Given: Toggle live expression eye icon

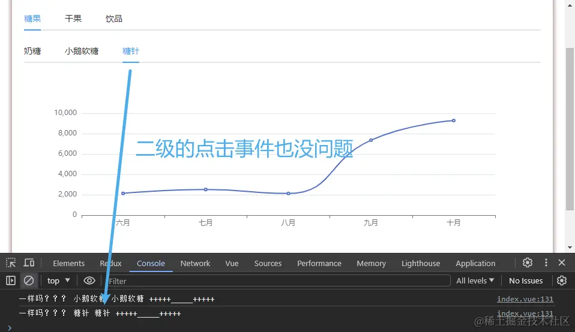Looking at the screenshot, I should [x=89, y=280].
